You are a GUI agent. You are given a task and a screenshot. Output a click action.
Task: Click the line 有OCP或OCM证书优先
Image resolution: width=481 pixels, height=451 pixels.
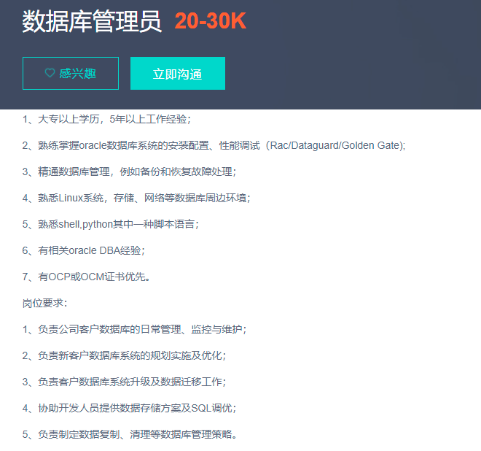86,277
